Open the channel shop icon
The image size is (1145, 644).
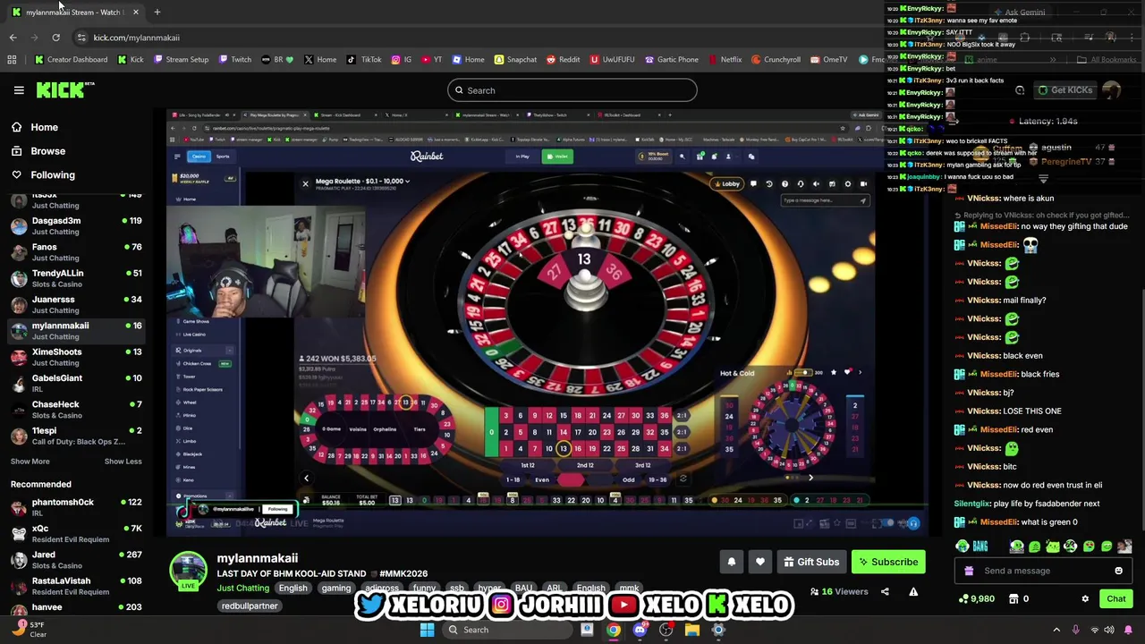1014,598
